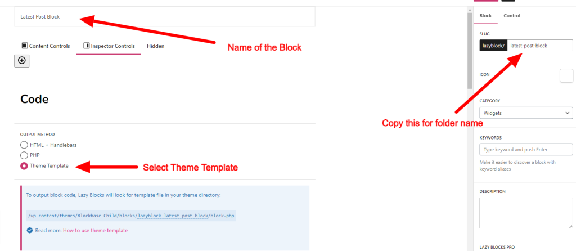Choose the Theme Template radio option
The height and width of the screenshot is (251, 576).
coord(24,166)
